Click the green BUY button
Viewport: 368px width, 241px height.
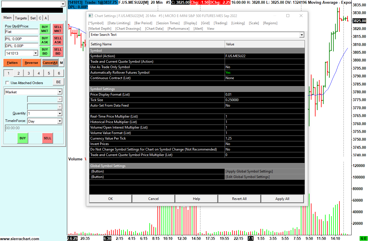pos(22,138)
